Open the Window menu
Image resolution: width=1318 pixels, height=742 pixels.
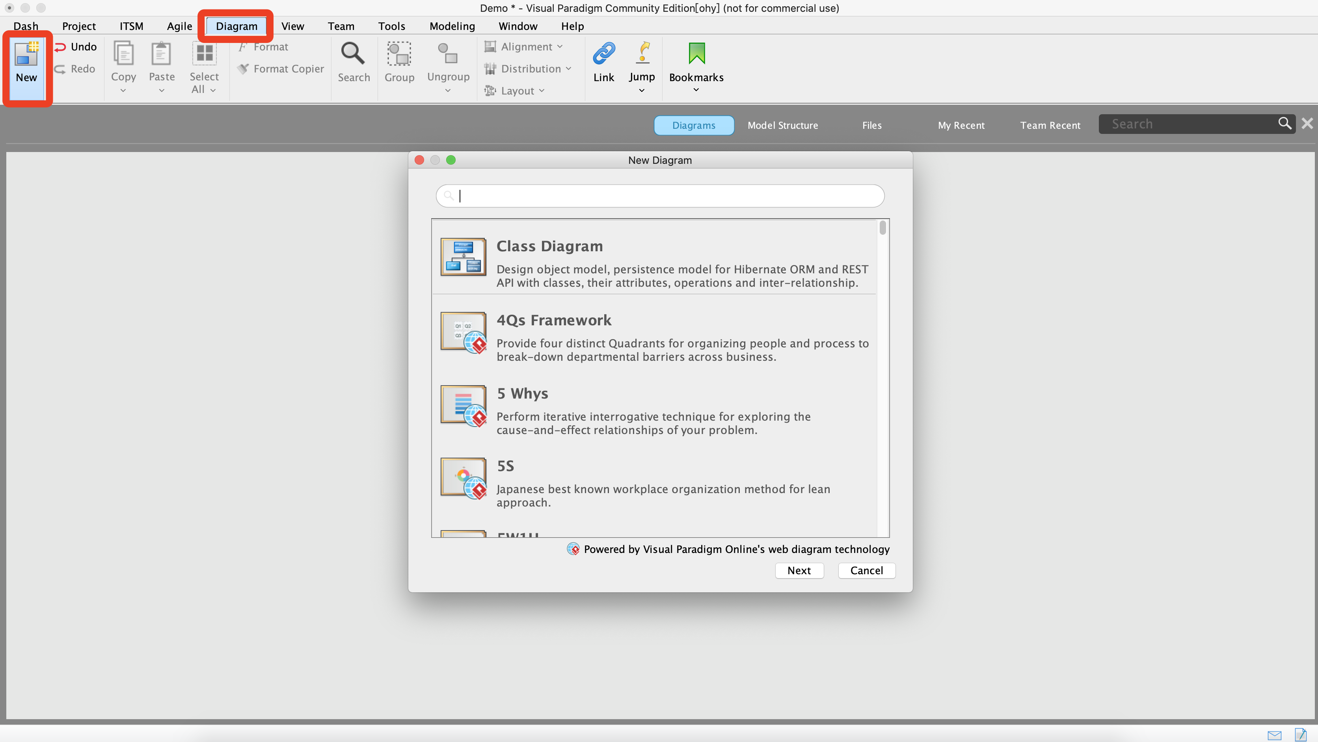[518, 26]
